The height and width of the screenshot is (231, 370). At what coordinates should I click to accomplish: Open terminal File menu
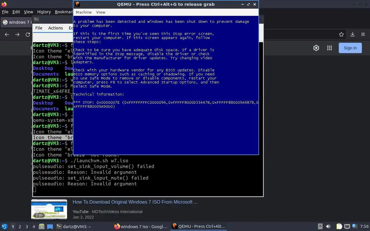39,28
